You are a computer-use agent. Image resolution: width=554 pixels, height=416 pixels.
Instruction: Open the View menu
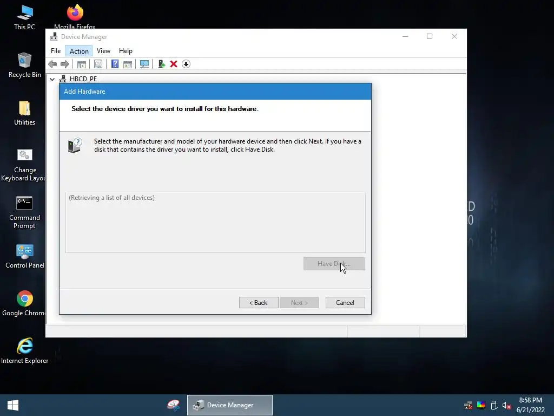click(x=103, y=51)
